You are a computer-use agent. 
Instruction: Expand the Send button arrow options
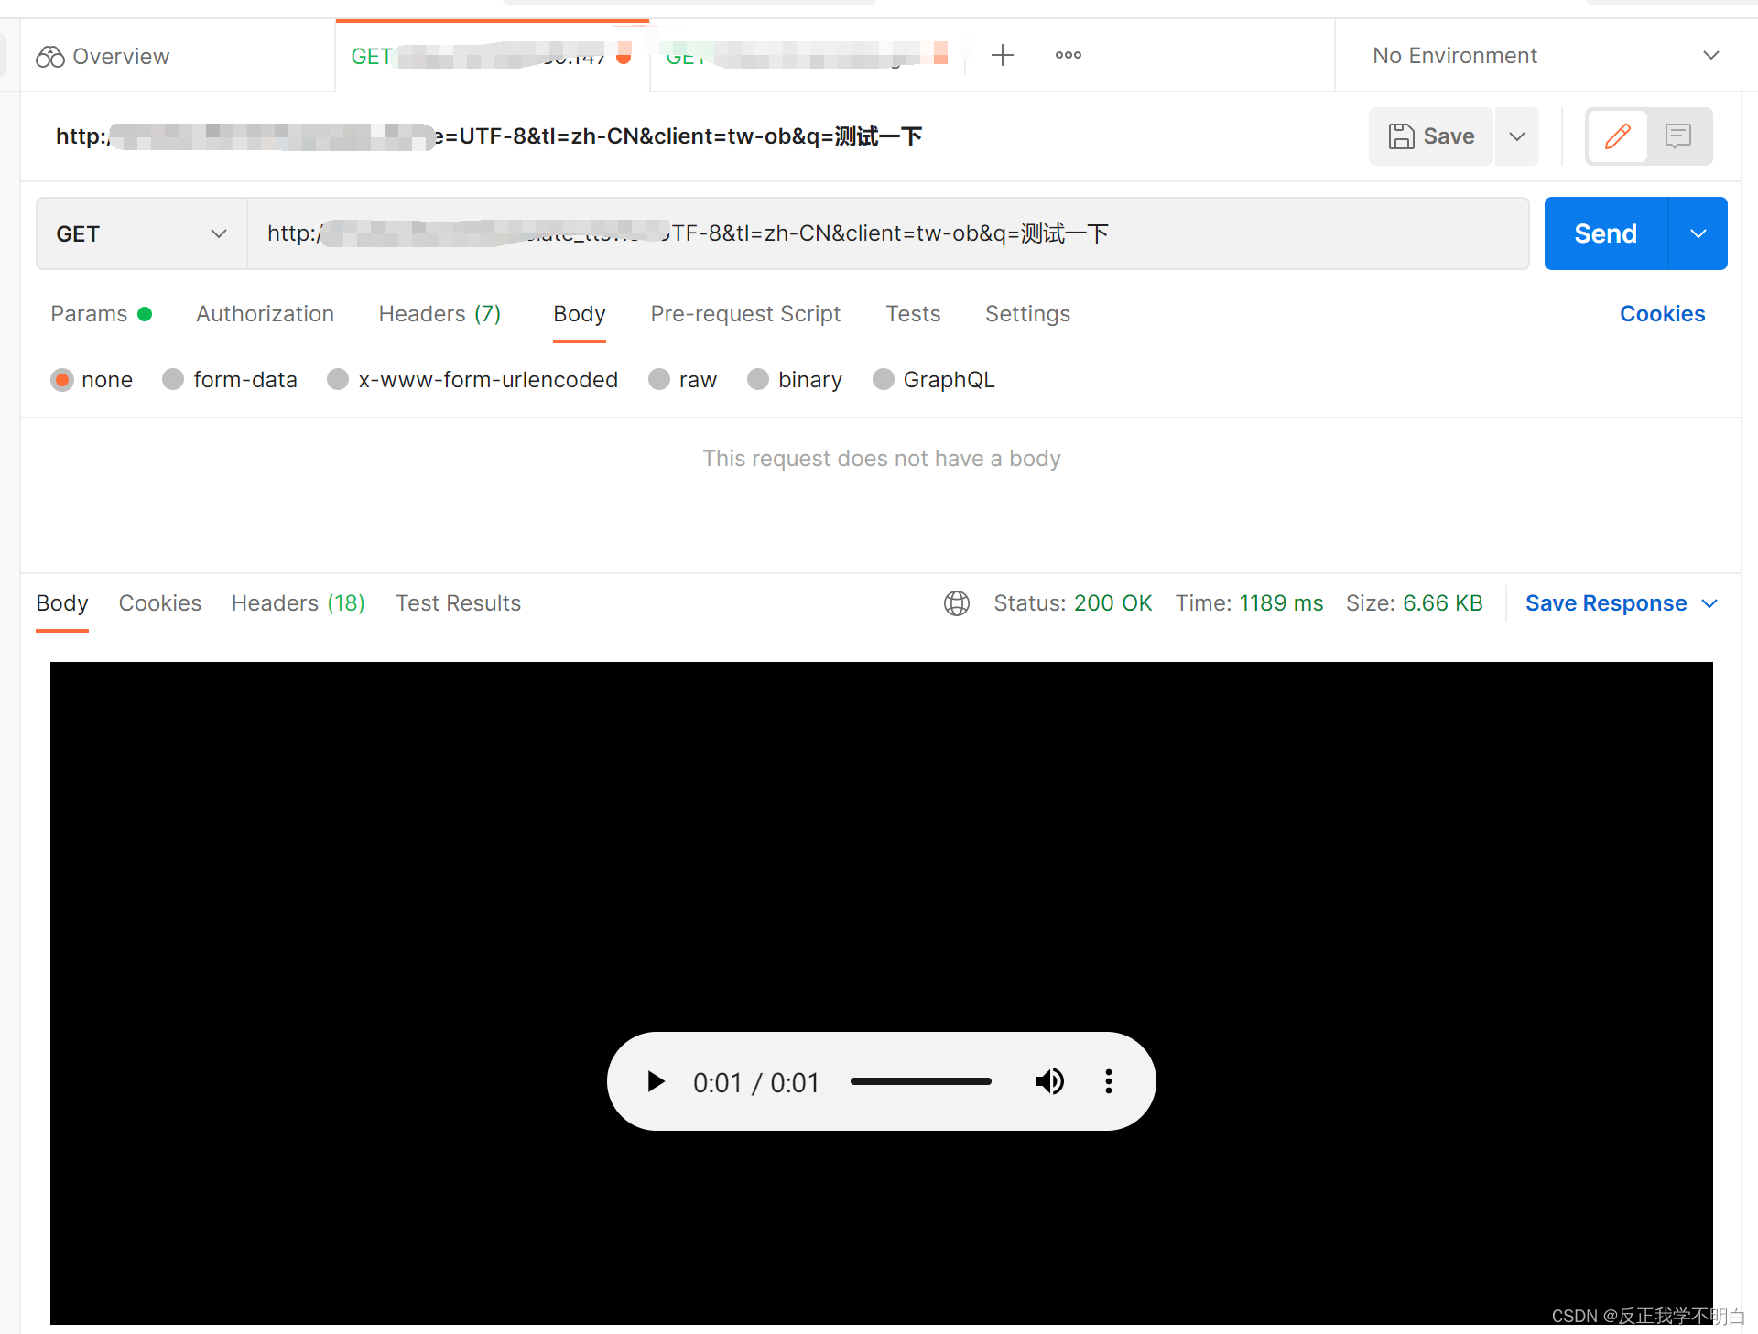tap(1698, 233)
